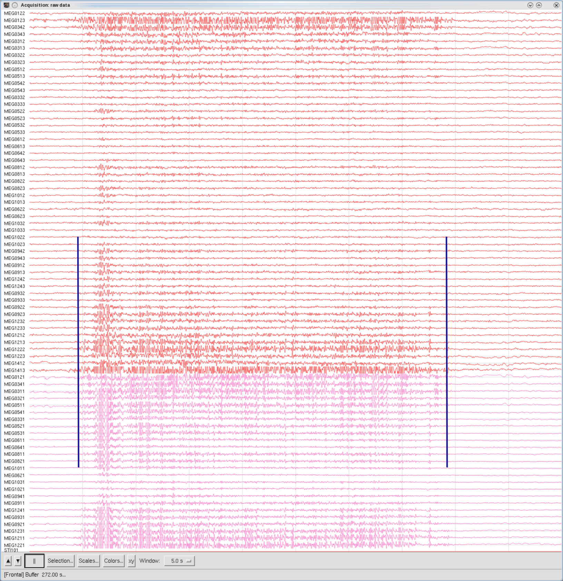Click the up arrow channel scroll button

pyautogui.click(x=8, y=561)
